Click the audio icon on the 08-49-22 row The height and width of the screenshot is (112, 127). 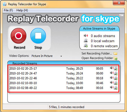[112, 87]
